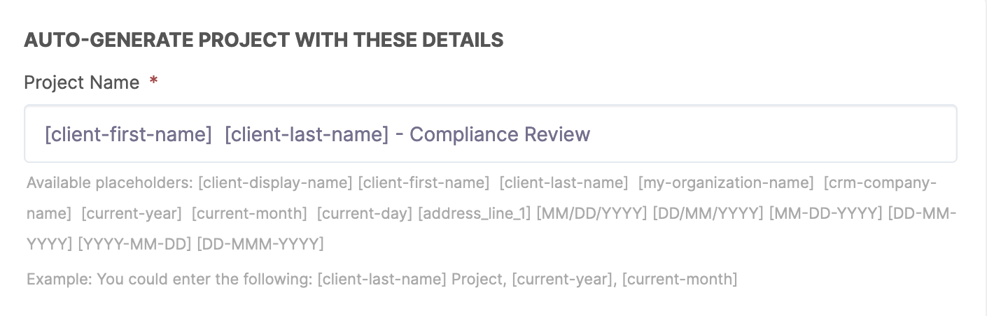This screenshot has width=987, height=316.
Task: Click the 'Auto-generate project with these details' heading
Action: click(x=264, y=40)
